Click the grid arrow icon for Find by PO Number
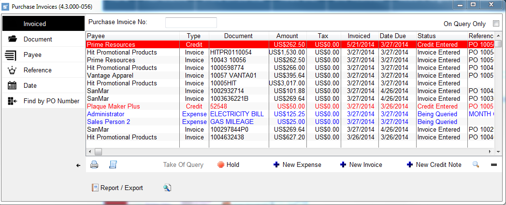This screenshot has width=506, height=205. (x=12, y=101)
